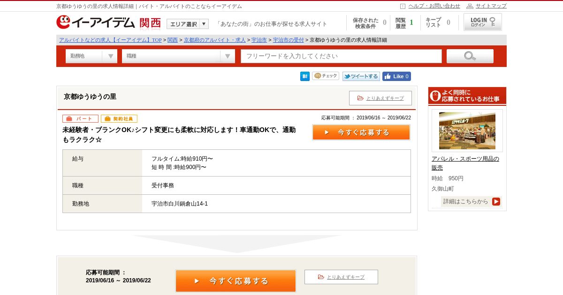Open 宇治市 breadcrumb link

[x=259, y=40]
